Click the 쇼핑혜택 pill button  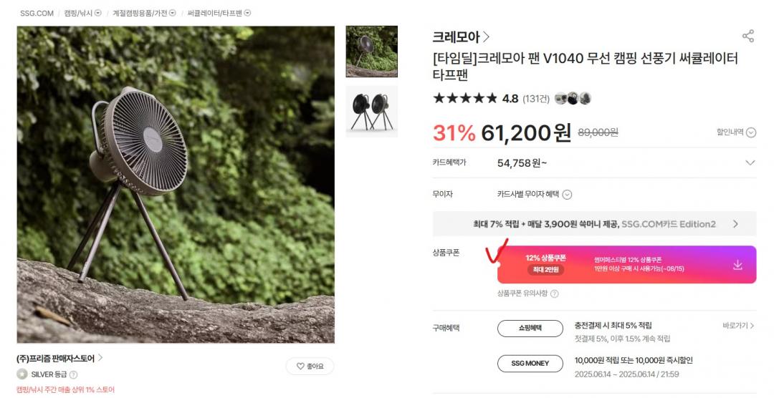(530, 329)
